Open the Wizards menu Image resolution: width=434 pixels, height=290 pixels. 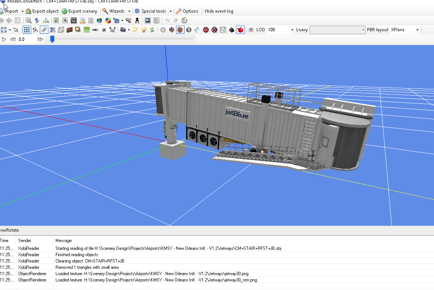(x=116, y=11)
